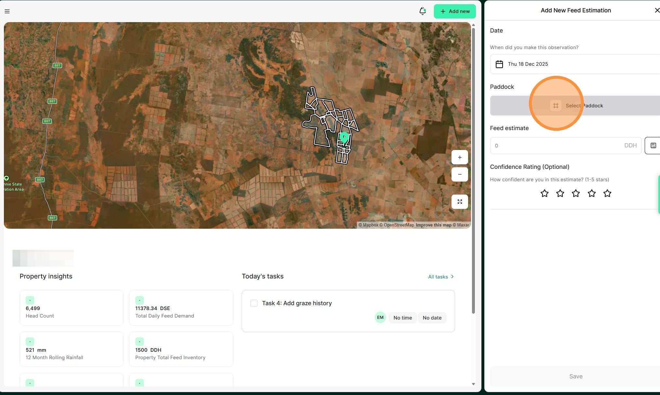This screenshot has height=395, width=660.
Task: Click the Add new button
Action: (x=454, y=11)
